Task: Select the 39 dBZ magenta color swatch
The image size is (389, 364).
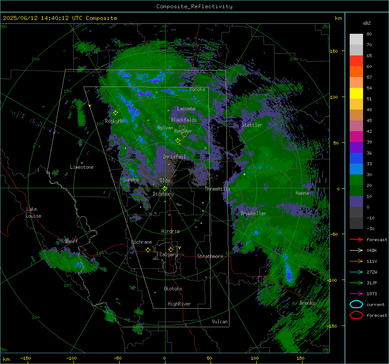Action: click(x=356, y=136)
